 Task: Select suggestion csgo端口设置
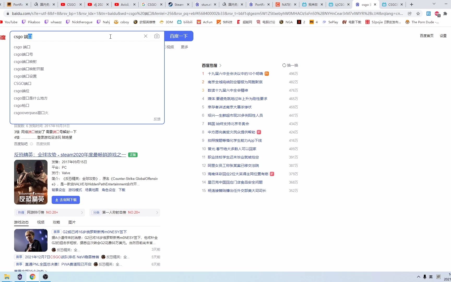point(25,76)
